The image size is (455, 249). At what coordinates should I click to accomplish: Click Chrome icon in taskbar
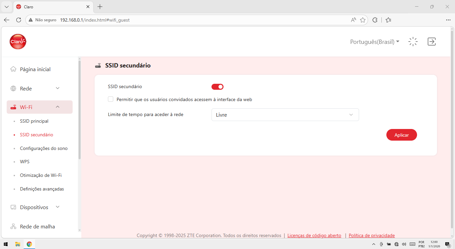pyautogui.click(x=29, y=244)
